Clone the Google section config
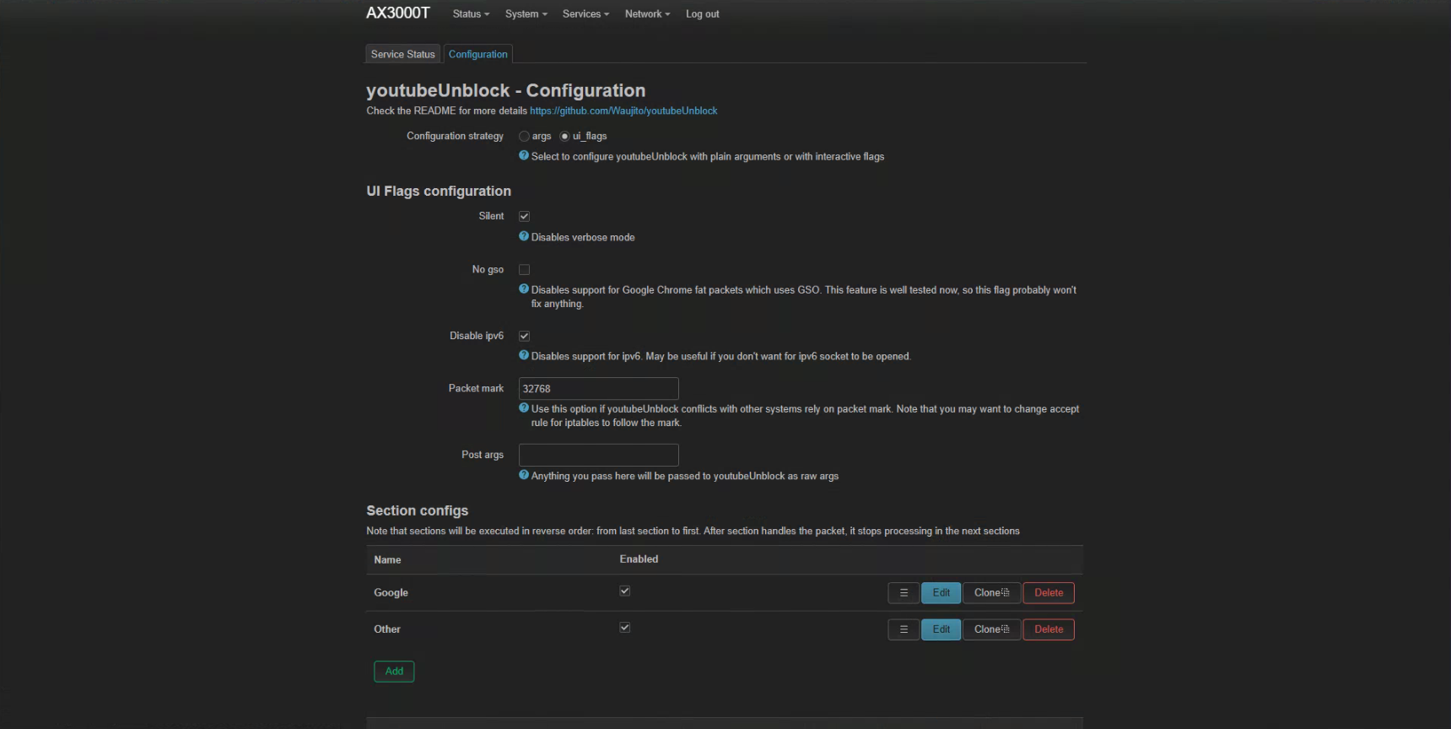Screen dimensions: 1451x729 [991, 593]
